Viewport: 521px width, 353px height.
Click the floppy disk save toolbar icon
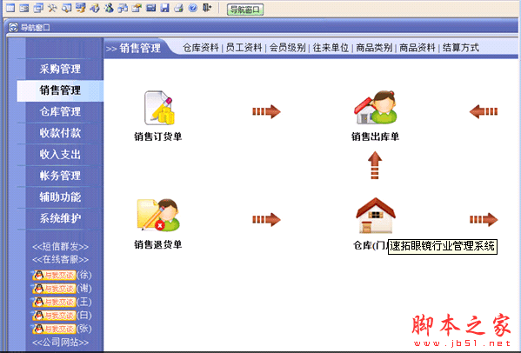(164, 8)
